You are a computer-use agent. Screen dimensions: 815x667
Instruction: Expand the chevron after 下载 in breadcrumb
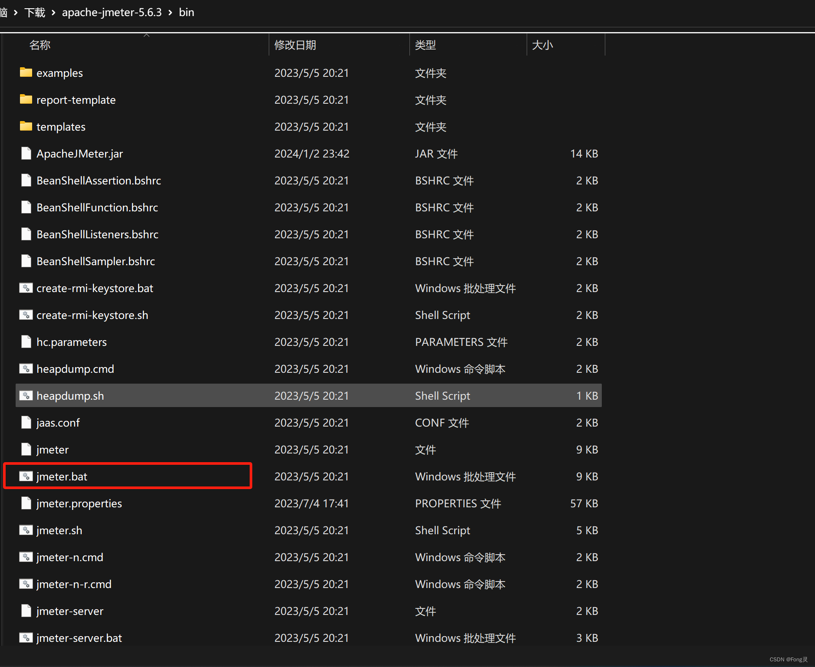pos(53,13)
